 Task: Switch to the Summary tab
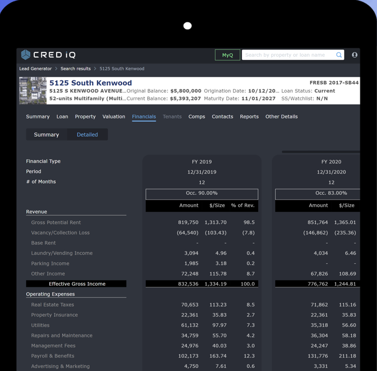tap(37, 116)
